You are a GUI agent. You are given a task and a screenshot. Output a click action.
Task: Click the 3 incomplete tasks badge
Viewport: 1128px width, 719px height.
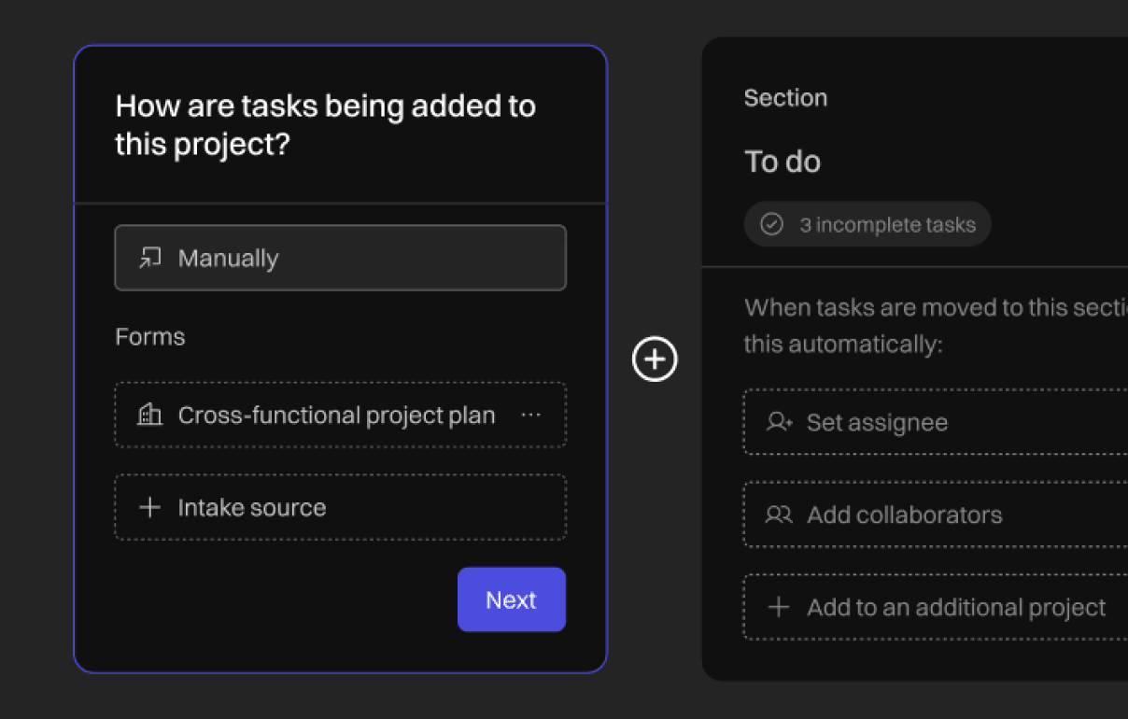click(x=867, y=225)
